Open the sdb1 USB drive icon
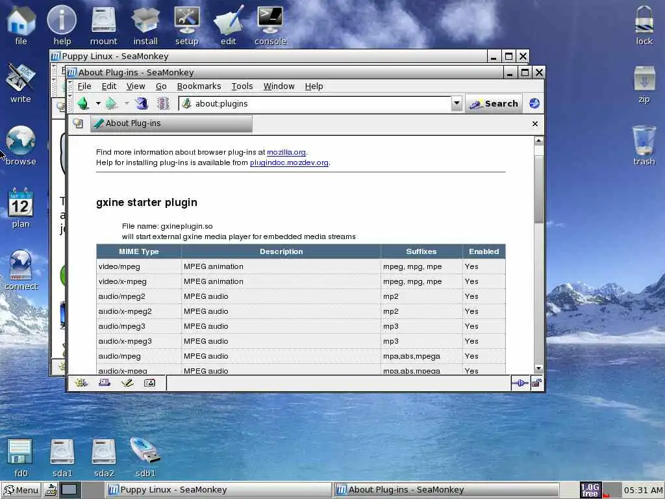The height and width of the screenshot is (499, 665). 145,458
